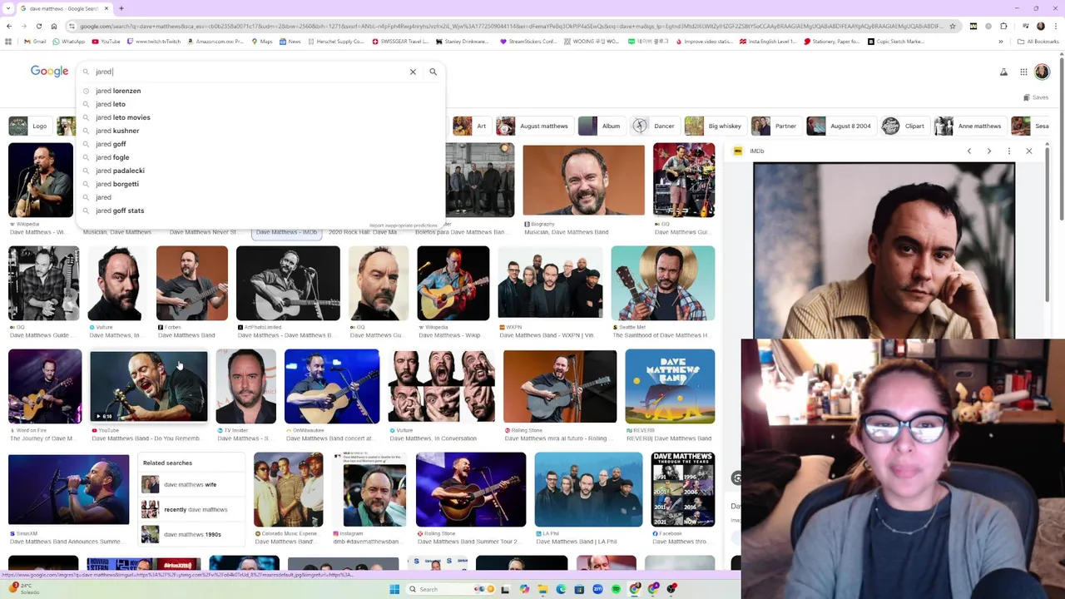Open the Biography smiling Dave Matthews thumbnail
This screenshot has height=599, width=1065.
[x=583, y=180]
